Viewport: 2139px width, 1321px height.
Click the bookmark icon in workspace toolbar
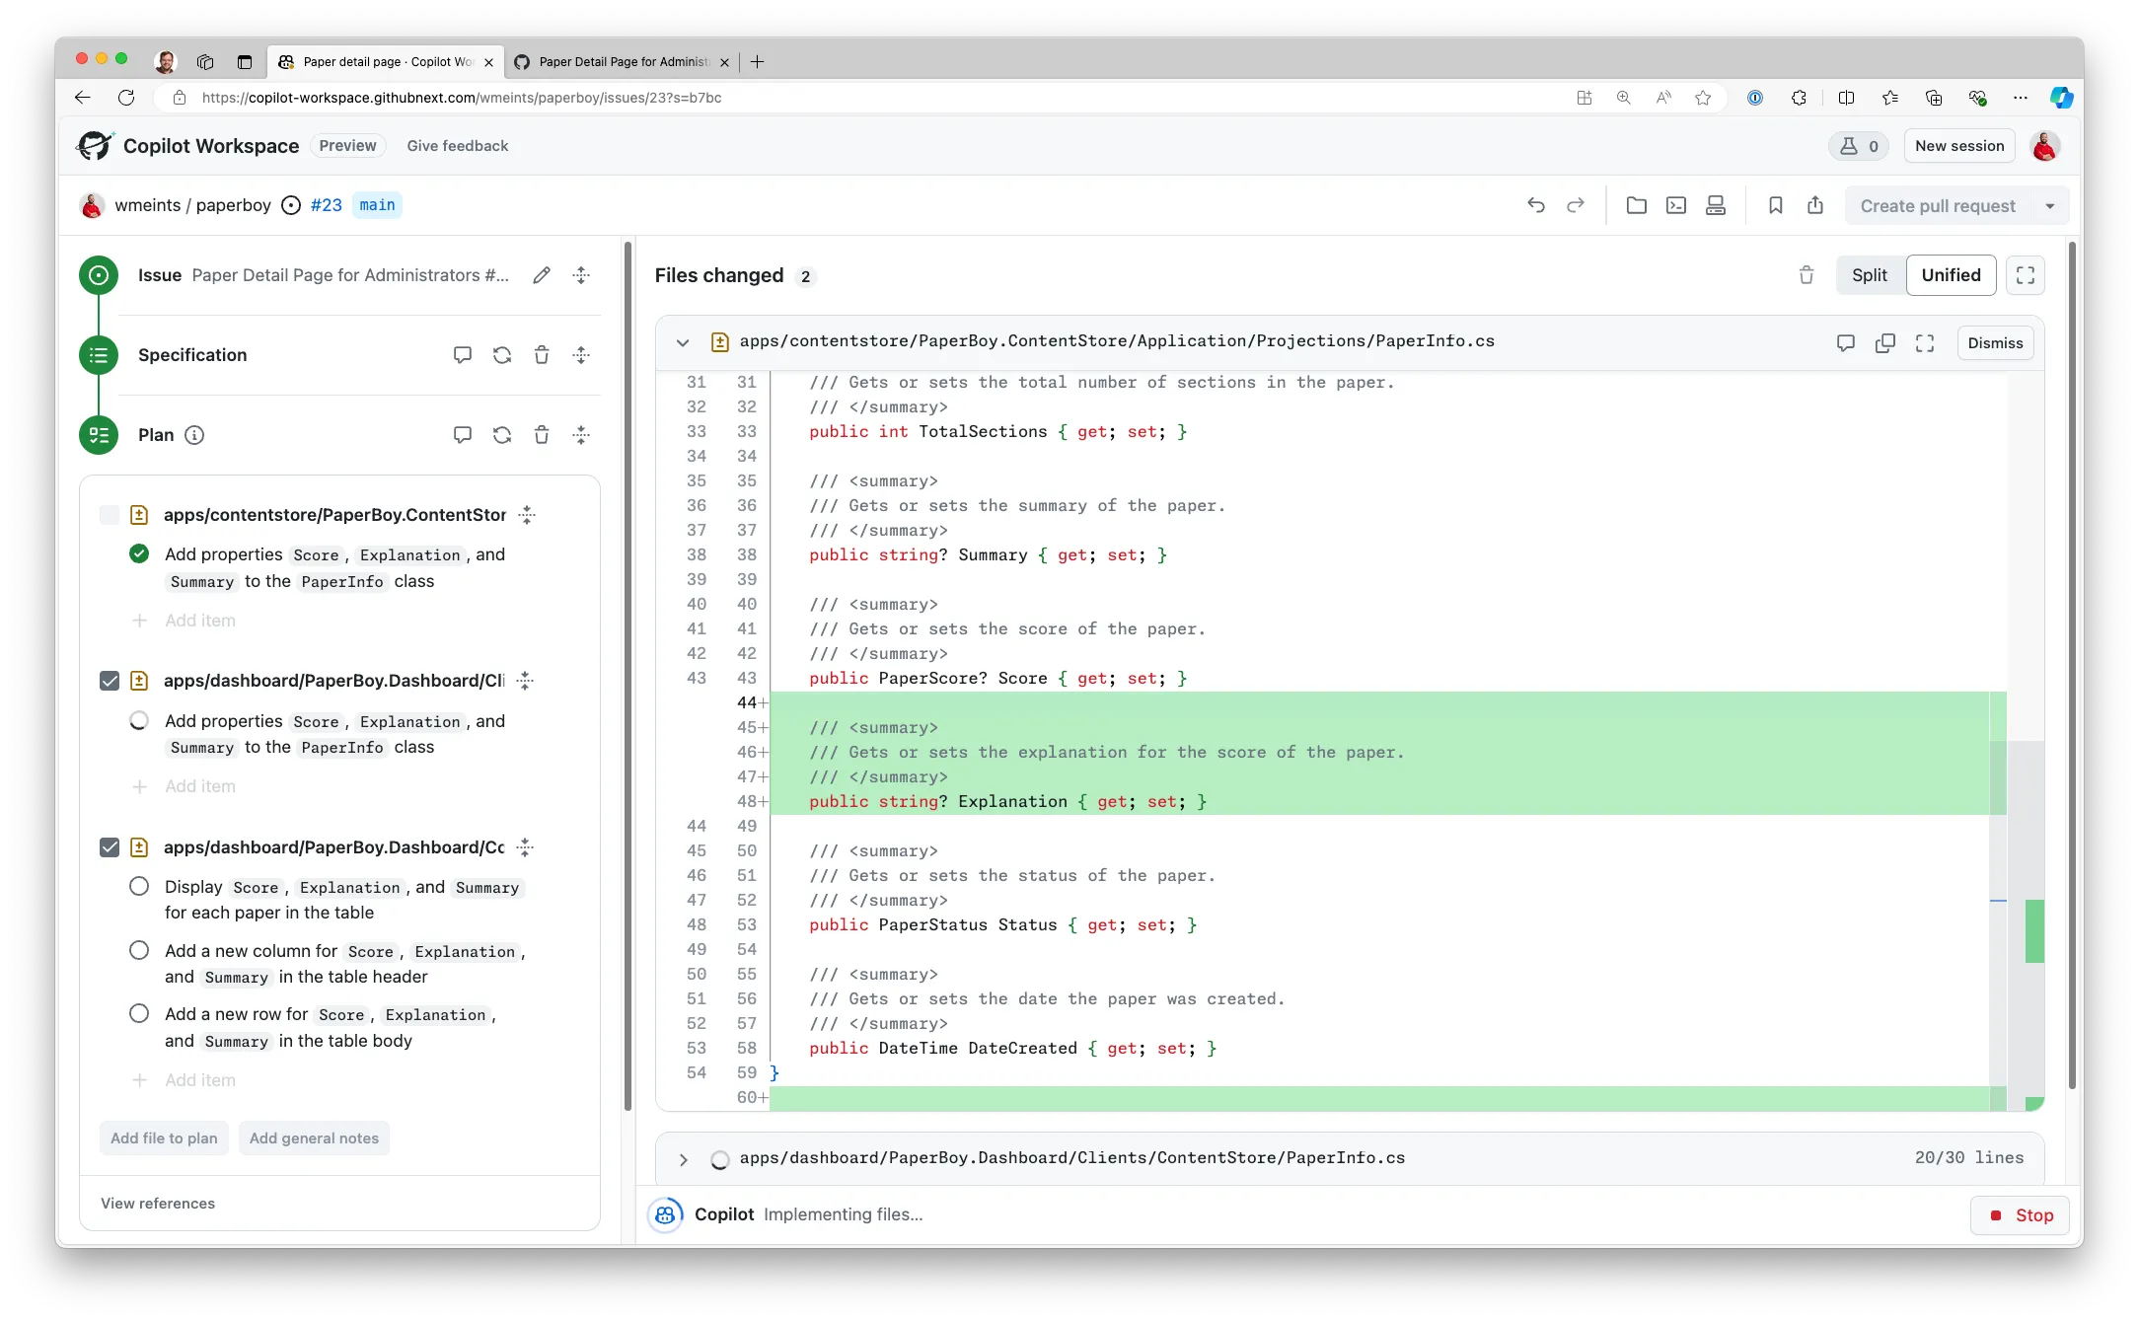coord(1776,205)
